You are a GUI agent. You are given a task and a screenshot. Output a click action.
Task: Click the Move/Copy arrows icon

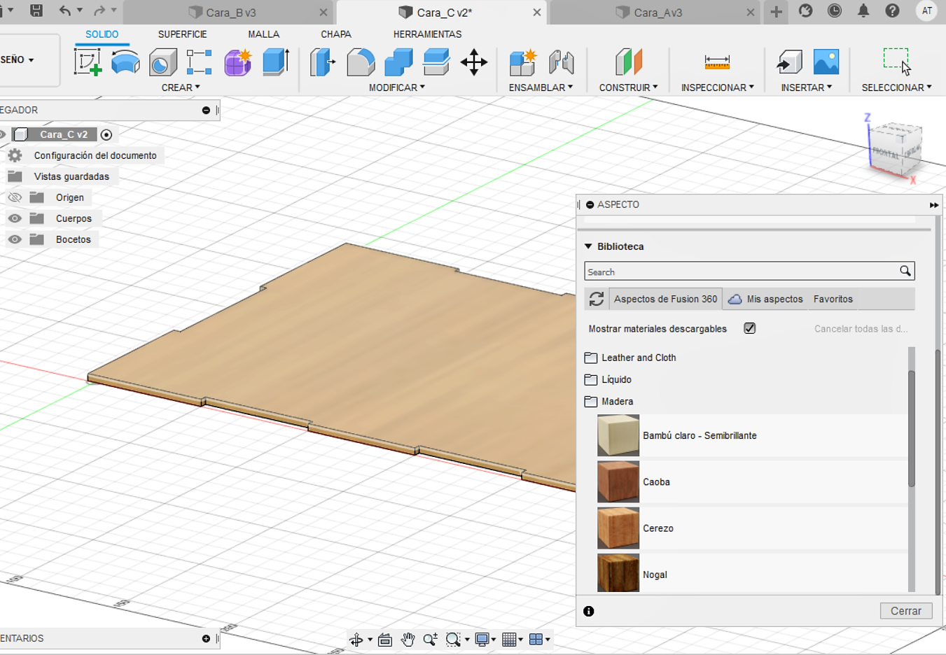[x=474, y=62]
